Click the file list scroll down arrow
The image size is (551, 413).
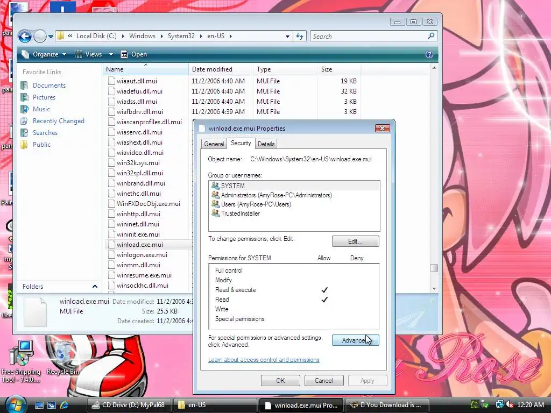pos(434,289)
